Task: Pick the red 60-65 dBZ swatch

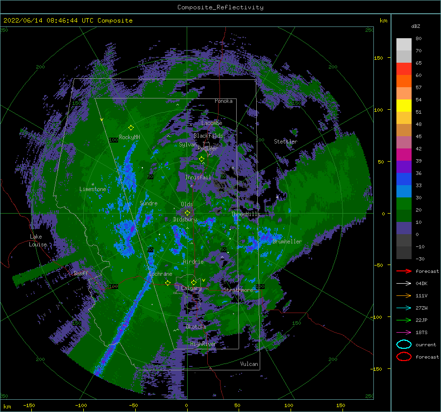Action: 404,69
